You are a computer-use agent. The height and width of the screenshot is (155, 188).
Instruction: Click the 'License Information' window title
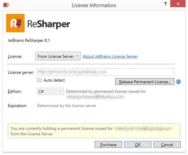click(x=94, y=5)
